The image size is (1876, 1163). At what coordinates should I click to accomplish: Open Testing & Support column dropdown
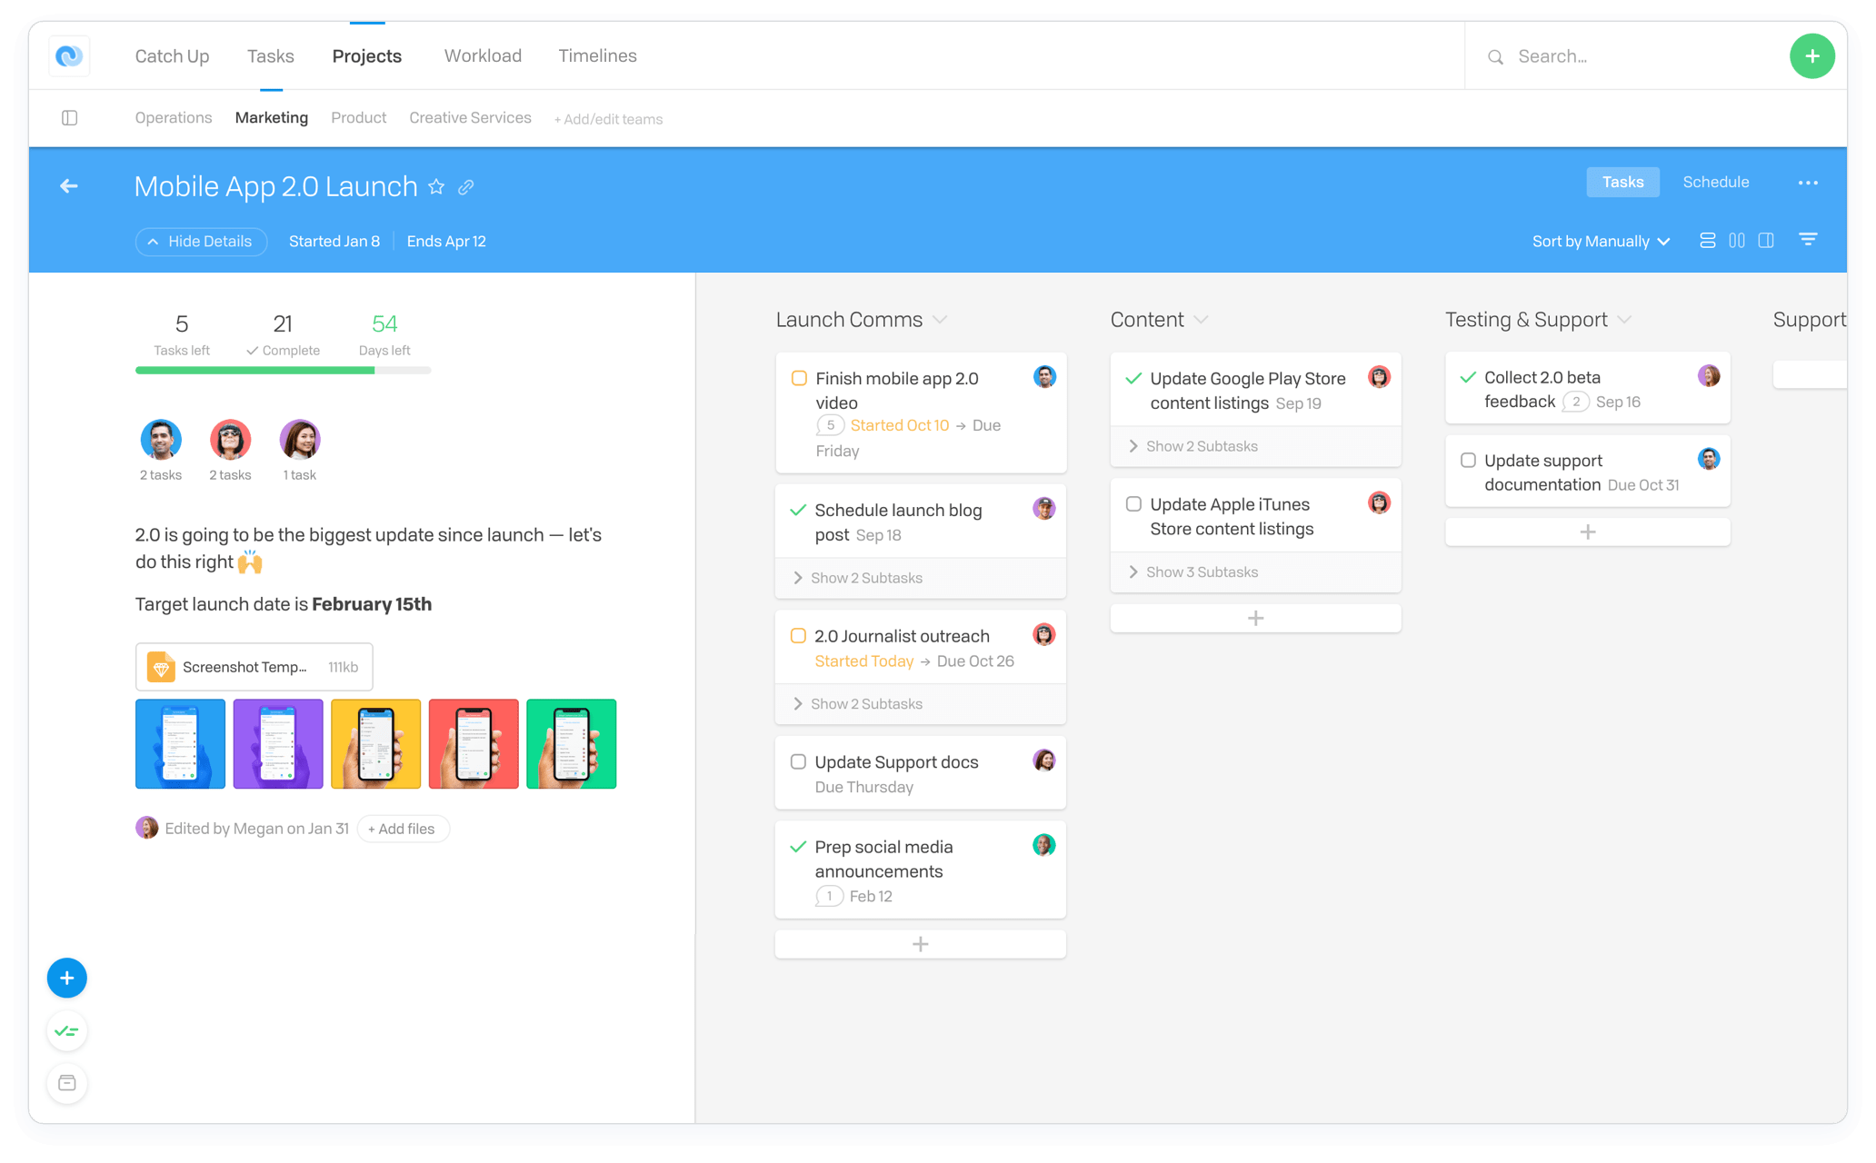tap(1624, 320)
